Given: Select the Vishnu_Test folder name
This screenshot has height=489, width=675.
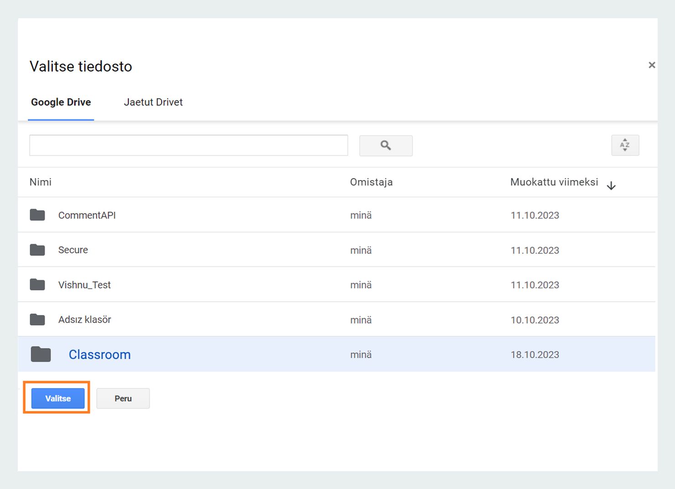Looking at the screenshot, I should 84,285.
